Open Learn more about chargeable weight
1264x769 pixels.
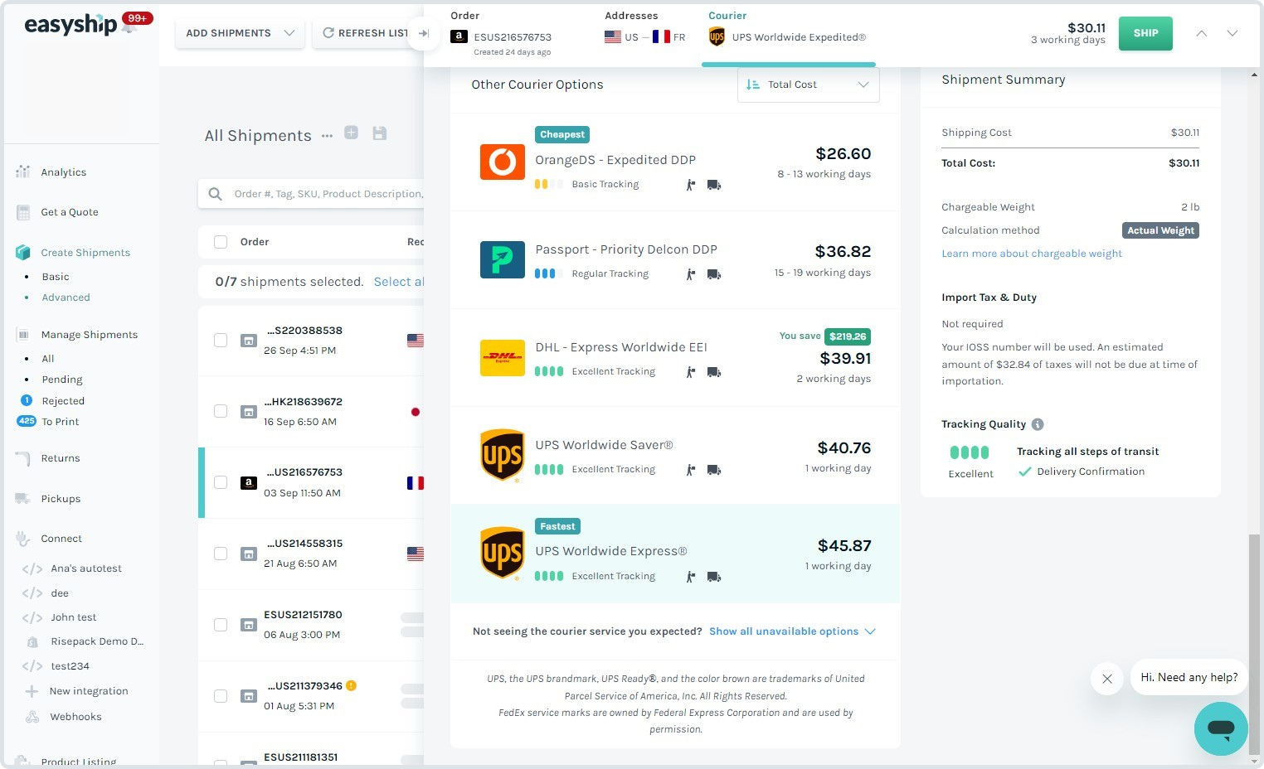point(1032,254)
